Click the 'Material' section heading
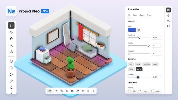Image resolution: width=178 pixels, height=100 pixels. (132, 21)
